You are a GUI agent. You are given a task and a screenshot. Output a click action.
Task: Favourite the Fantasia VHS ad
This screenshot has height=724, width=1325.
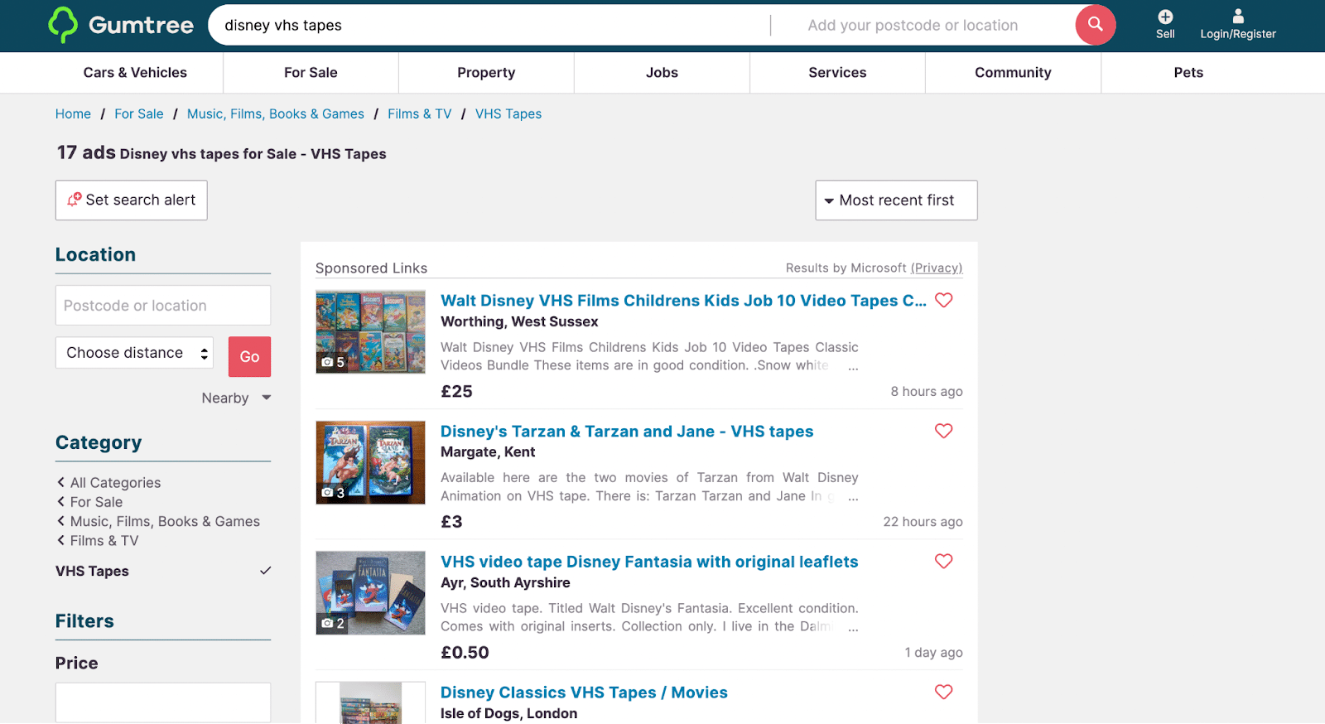coord(943,561)
